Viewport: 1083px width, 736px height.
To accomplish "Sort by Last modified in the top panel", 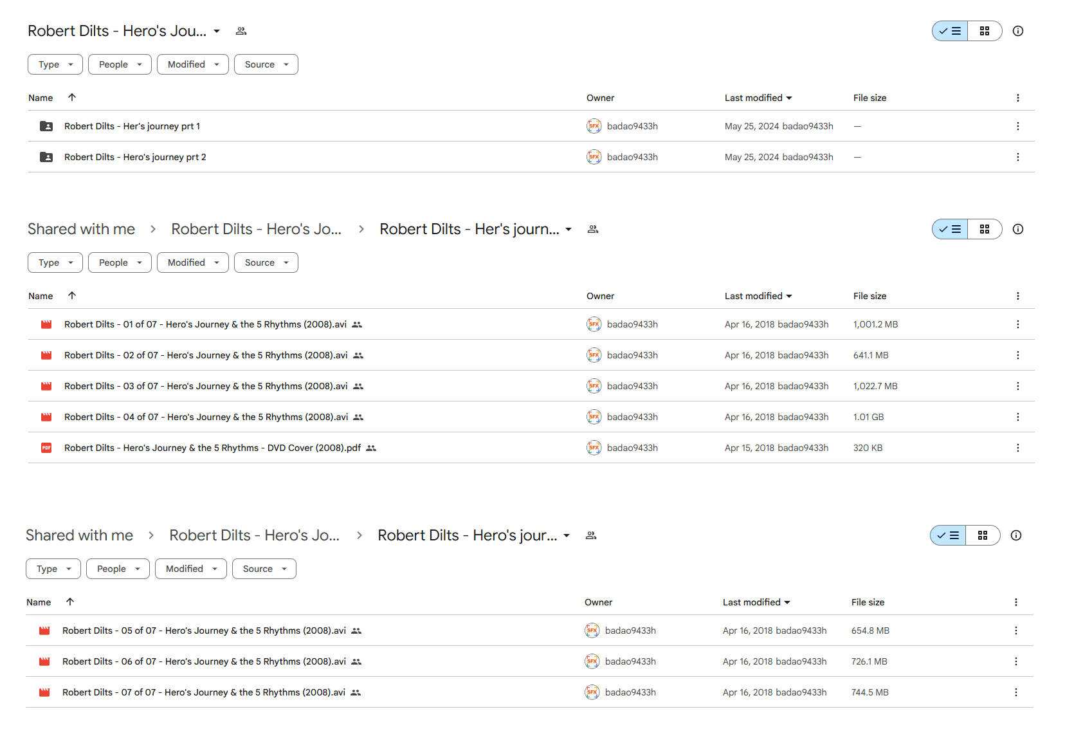I will 758,98.
